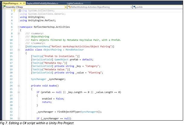Collapse the Awake method at line 24
The image size is (184, 126).
18,86
